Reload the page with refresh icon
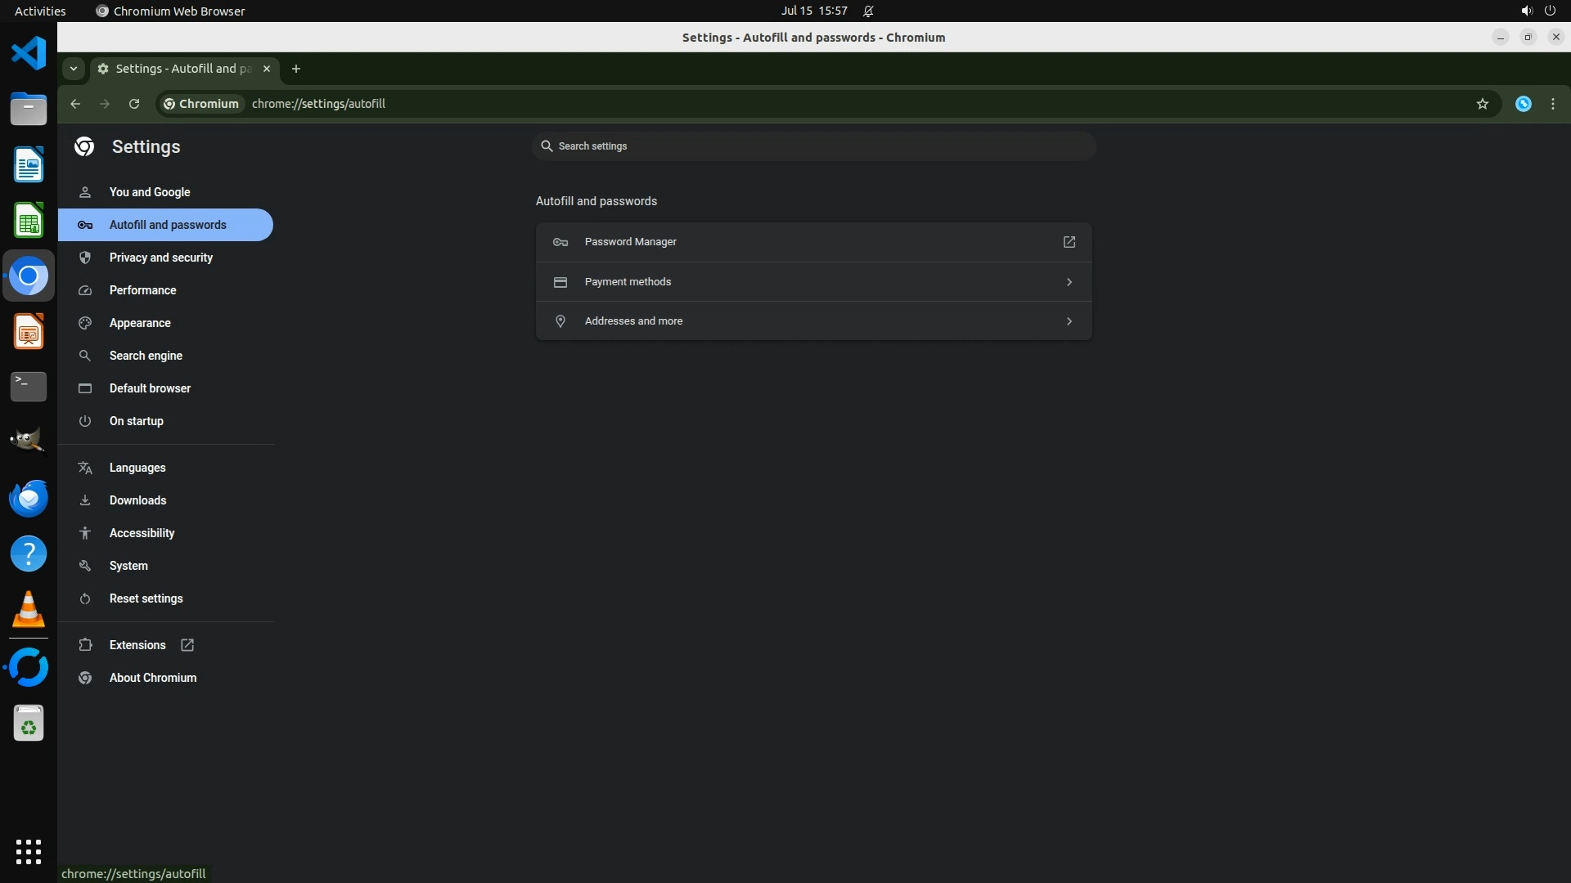 coord(134,104)
